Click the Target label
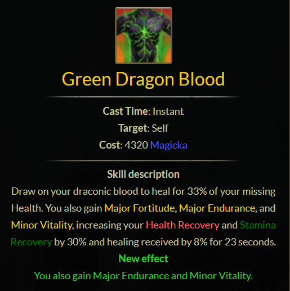This screenshot has height=291, width=290. pos(134,128)
